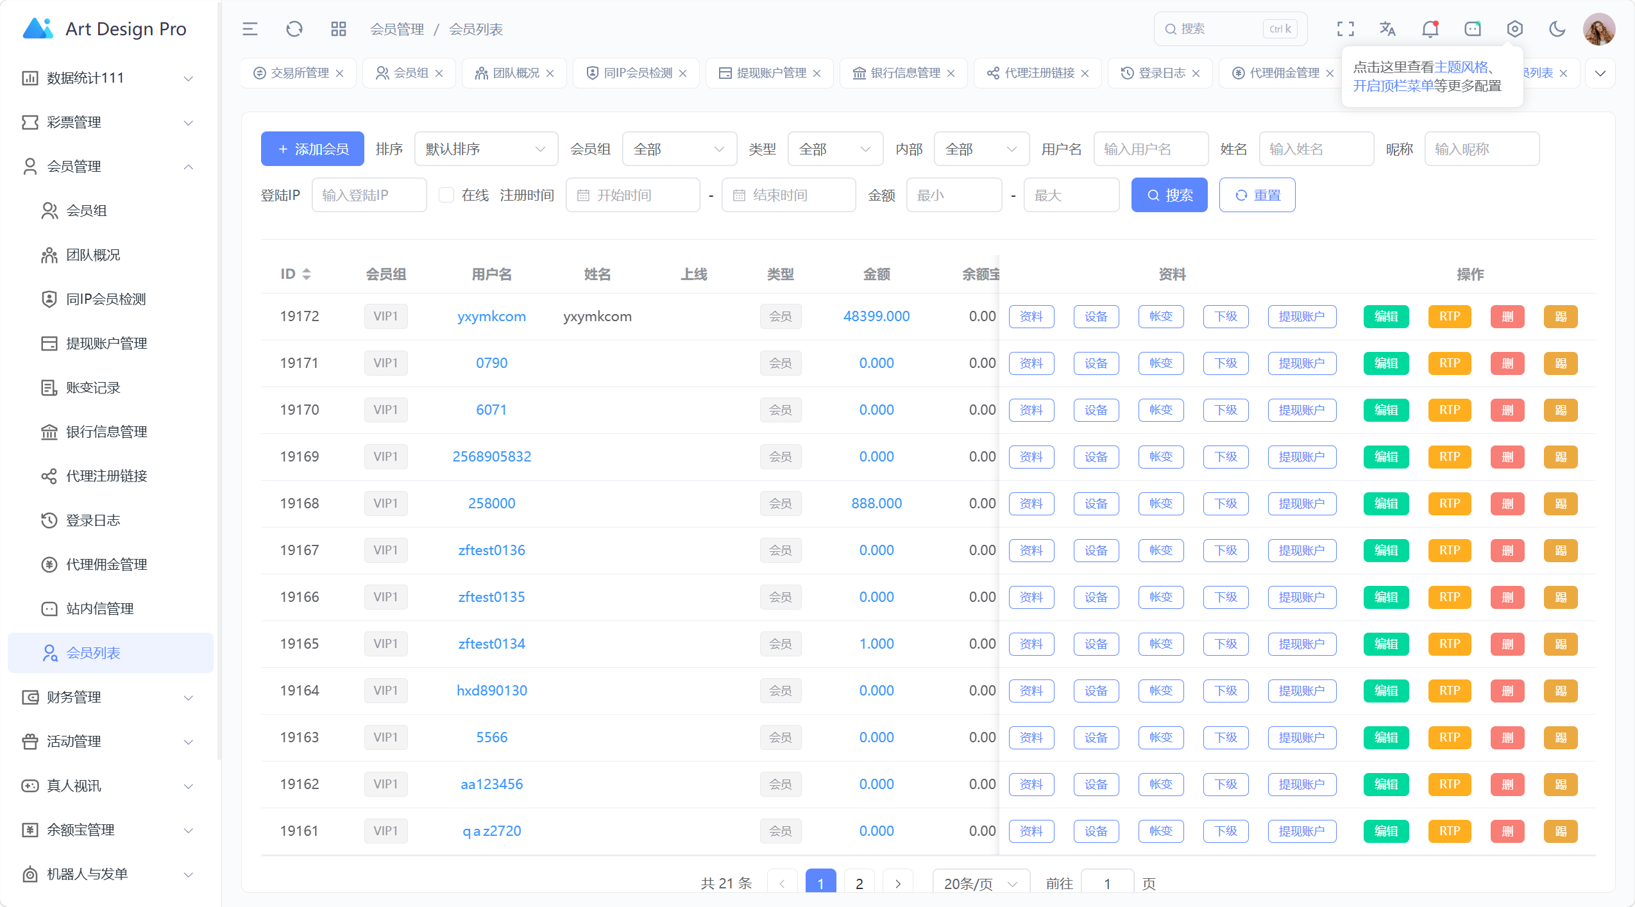
Task: Open the 20条/页 page size dropdown
Action: [981, 883]
